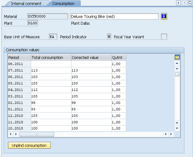
Task: Click corrected value 113 for 07.2011
Action: [91, 70]
